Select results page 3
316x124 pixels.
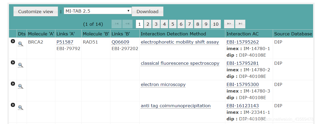[156, 24]
